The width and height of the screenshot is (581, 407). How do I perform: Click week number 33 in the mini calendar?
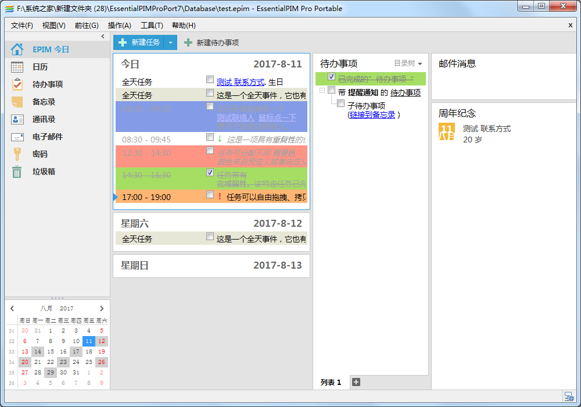click(x=12, y=352)
